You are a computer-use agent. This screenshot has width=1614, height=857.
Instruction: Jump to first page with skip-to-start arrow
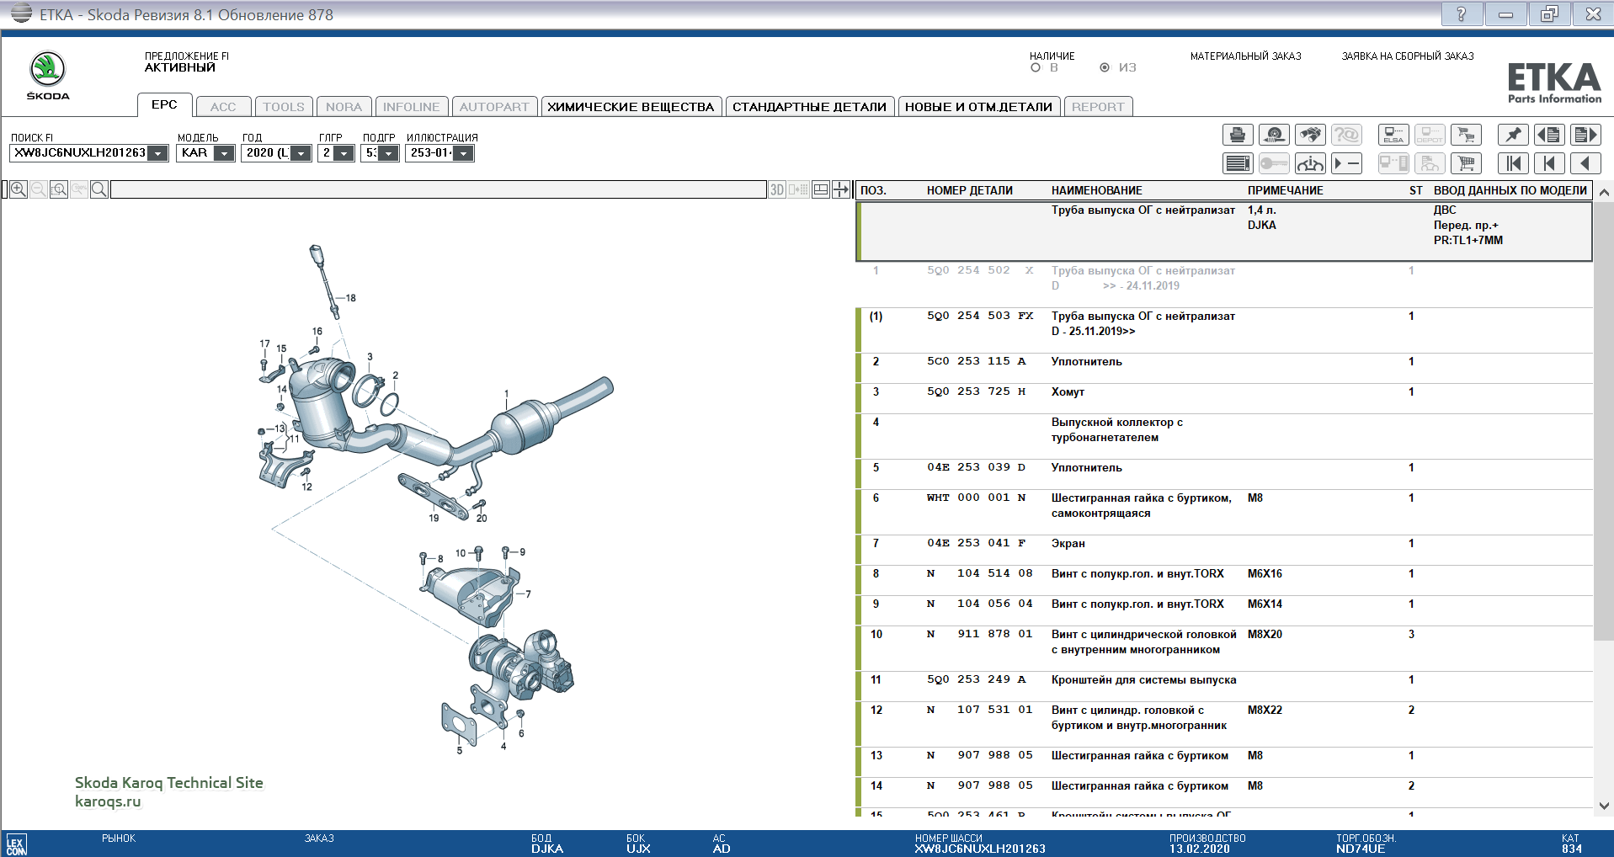pyautogui.click(x=1513, y=163)
